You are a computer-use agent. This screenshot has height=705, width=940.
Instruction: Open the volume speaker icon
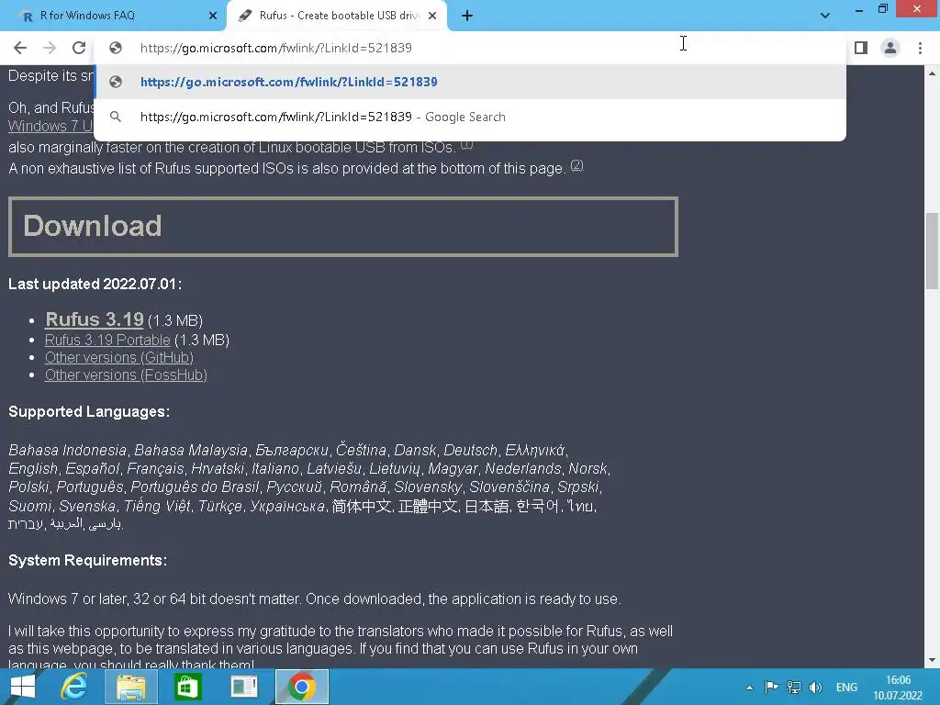tap(815, 687)
